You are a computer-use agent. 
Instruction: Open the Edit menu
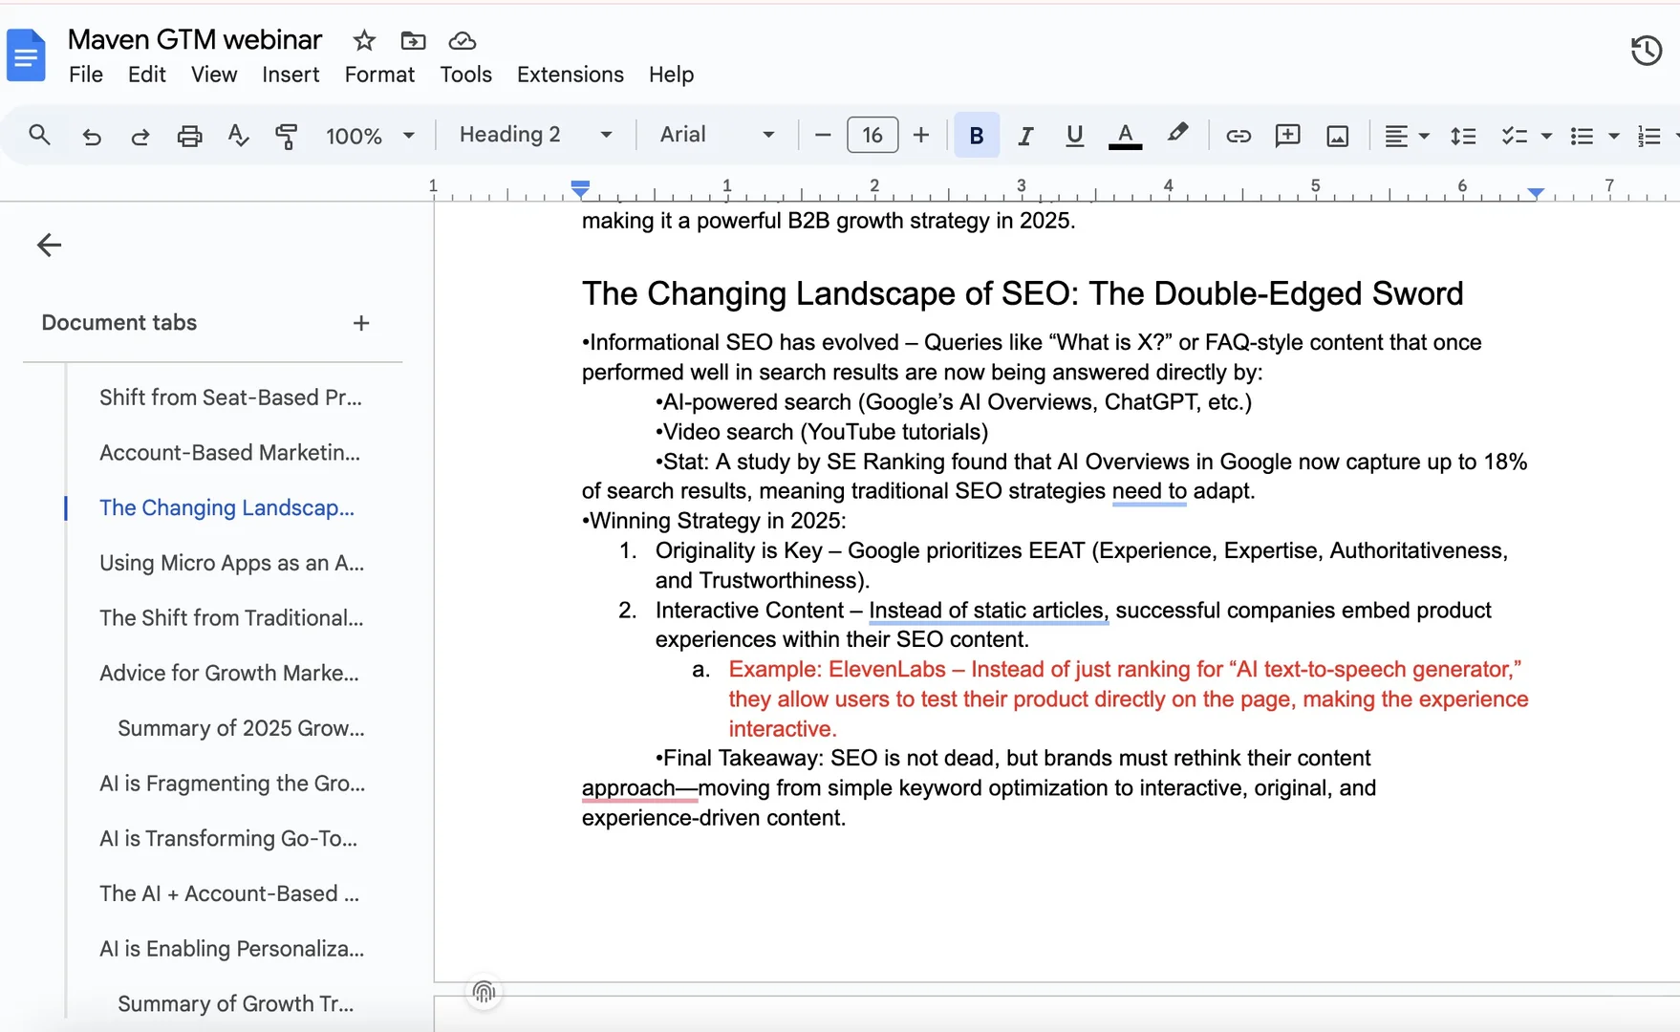[147, 75]
